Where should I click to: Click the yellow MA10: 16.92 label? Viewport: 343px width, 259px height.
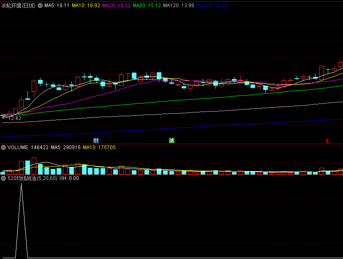click(x=86, y=5)
